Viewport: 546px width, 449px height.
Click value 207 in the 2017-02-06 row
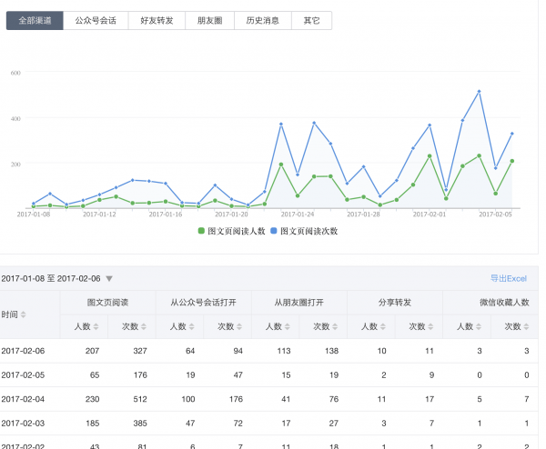pos(92,351)
